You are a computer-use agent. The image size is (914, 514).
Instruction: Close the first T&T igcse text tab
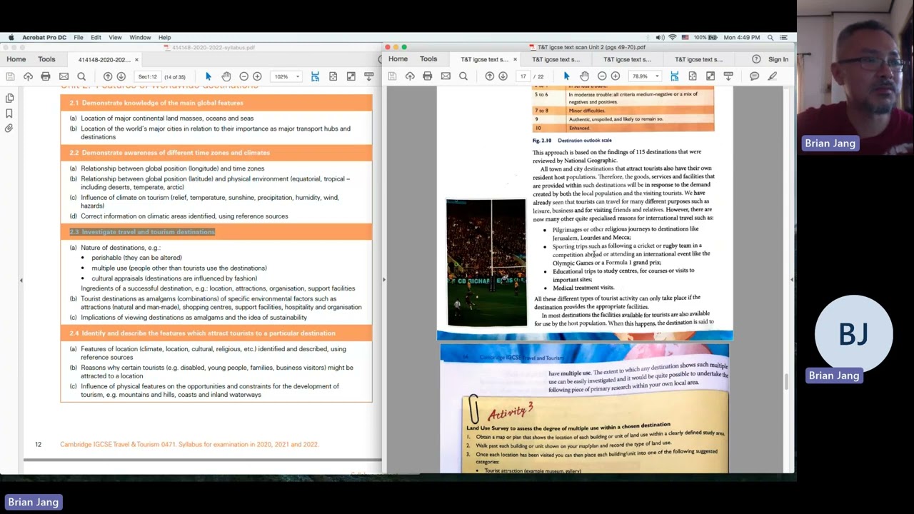[515, 59]
